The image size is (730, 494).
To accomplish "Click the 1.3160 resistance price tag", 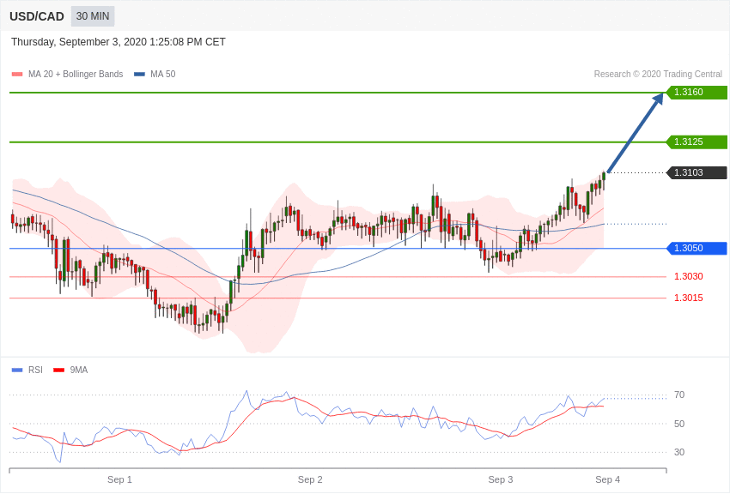I will 697,92.
